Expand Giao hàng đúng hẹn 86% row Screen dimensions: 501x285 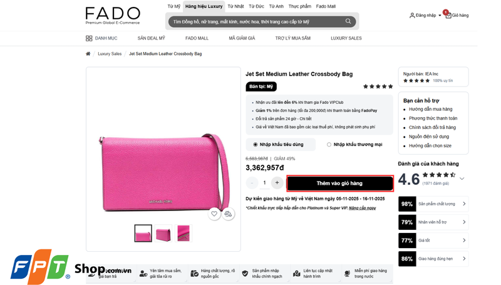click(x=433, y=259)
